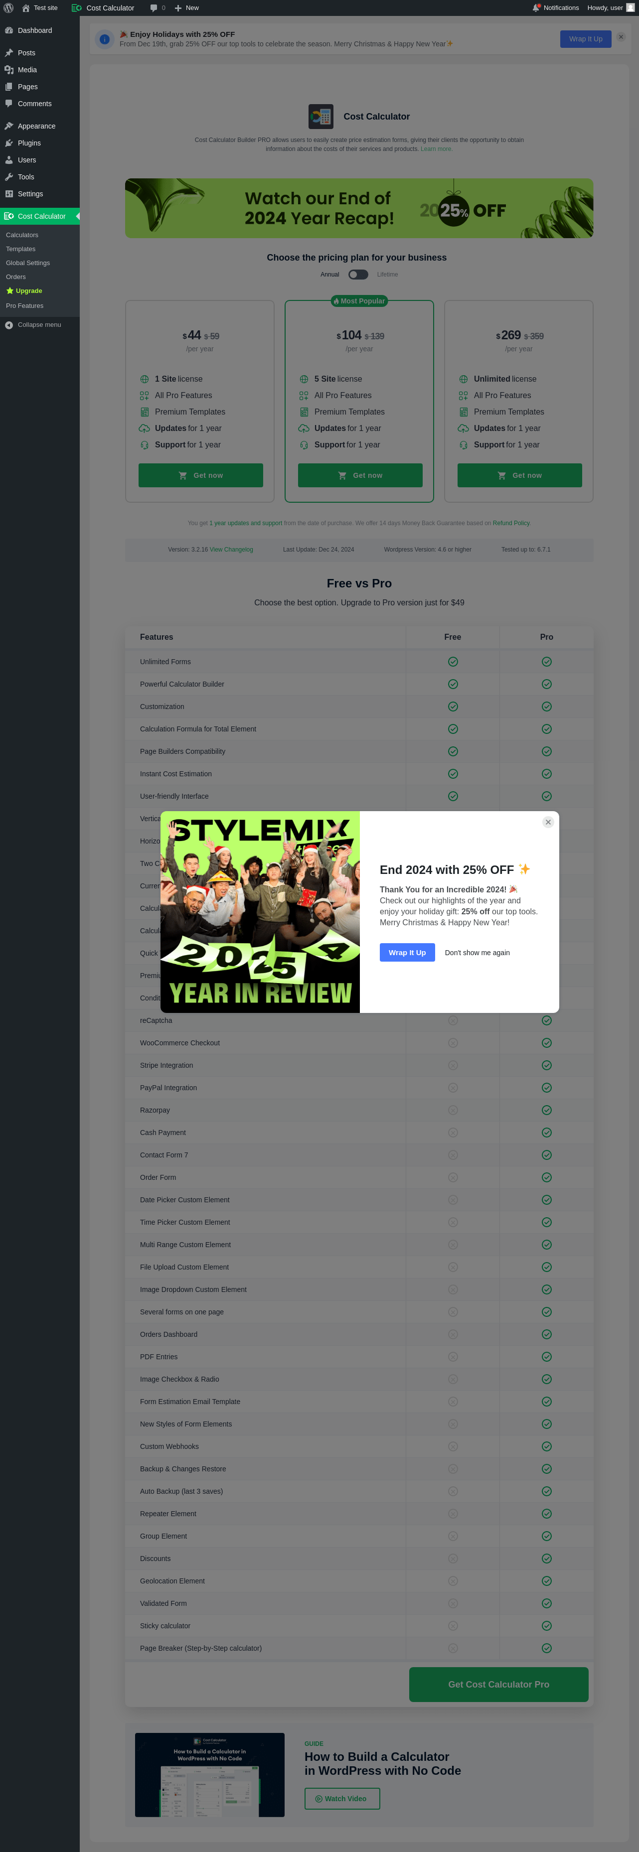This screenshot has height=1852, width=639.
Task: Click Don't show me again
Action: [477, 953]
